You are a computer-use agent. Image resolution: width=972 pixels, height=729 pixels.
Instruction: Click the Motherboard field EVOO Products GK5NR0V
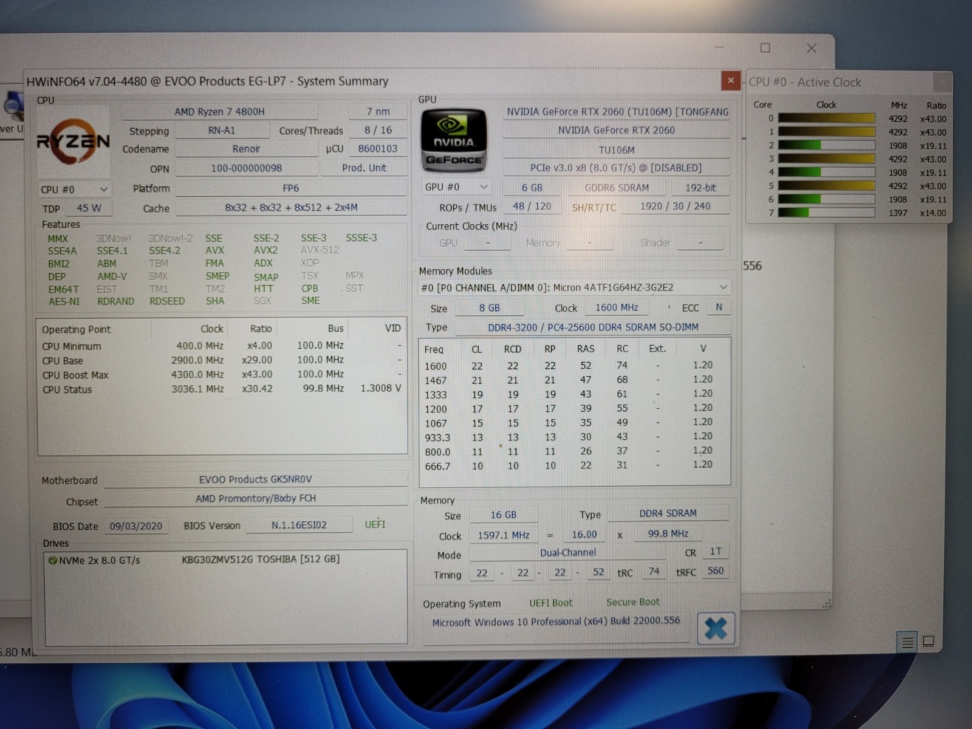(x=256, y=479)
